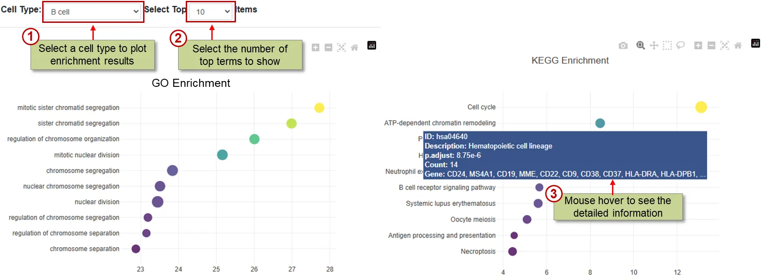765x278 pixels.
Task: Reset axes on the KEGG Enrichment plot
Action: pos(738,45)
